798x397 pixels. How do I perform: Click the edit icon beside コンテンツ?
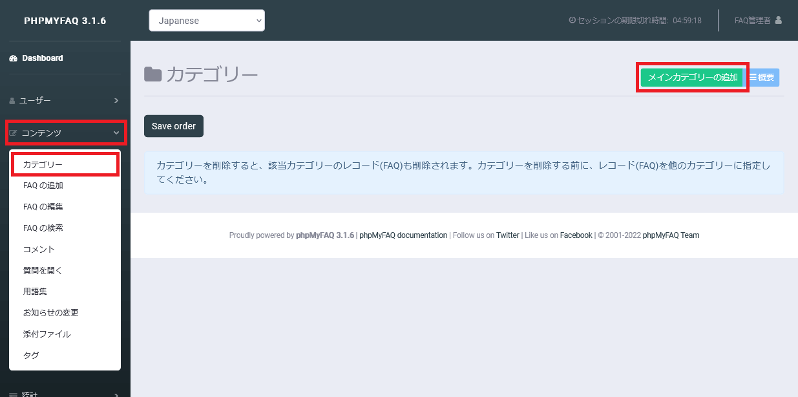[x=13, y=133]
